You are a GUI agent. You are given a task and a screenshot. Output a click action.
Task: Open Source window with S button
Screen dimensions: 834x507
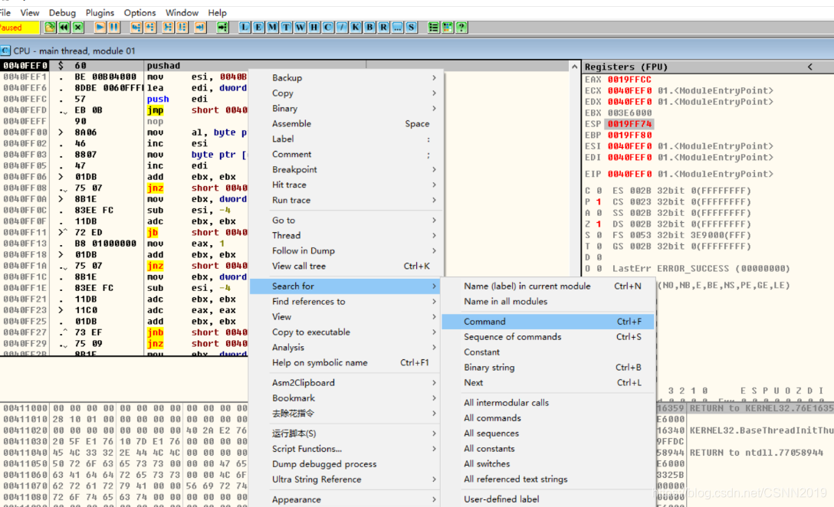click(411, 27)
